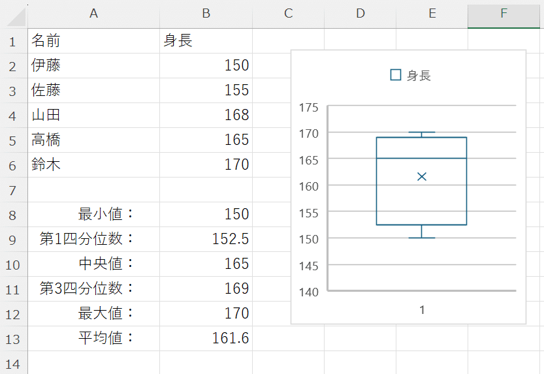Viewport: 544px width, 374px height.
Task: Select the cell containing 佐藤
Action: 93,91
